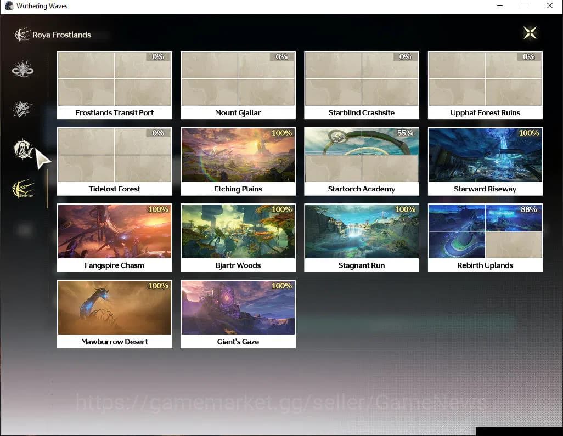Click the 88% badge on Rebirth Uplands
The height and width of the screenshot is (436, 563).
528,209
